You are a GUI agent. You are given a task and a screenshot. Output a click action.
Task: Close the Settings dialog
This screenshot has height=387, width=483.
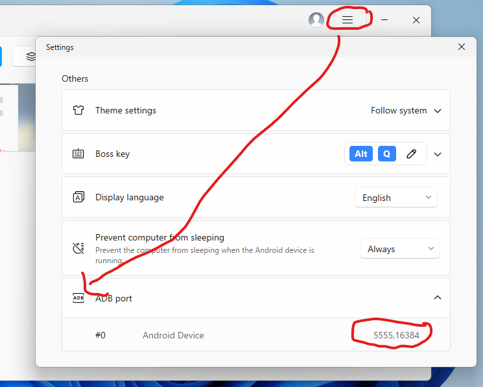pos(462,47)
